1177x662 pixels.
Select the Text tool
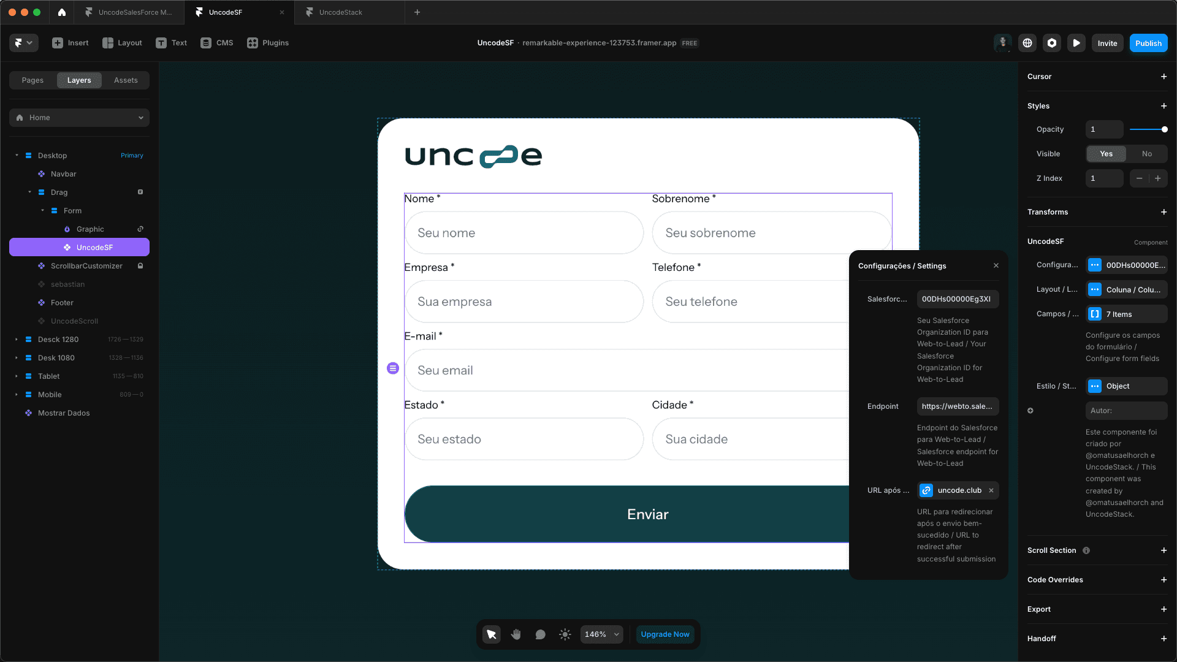tap(172, 43)
